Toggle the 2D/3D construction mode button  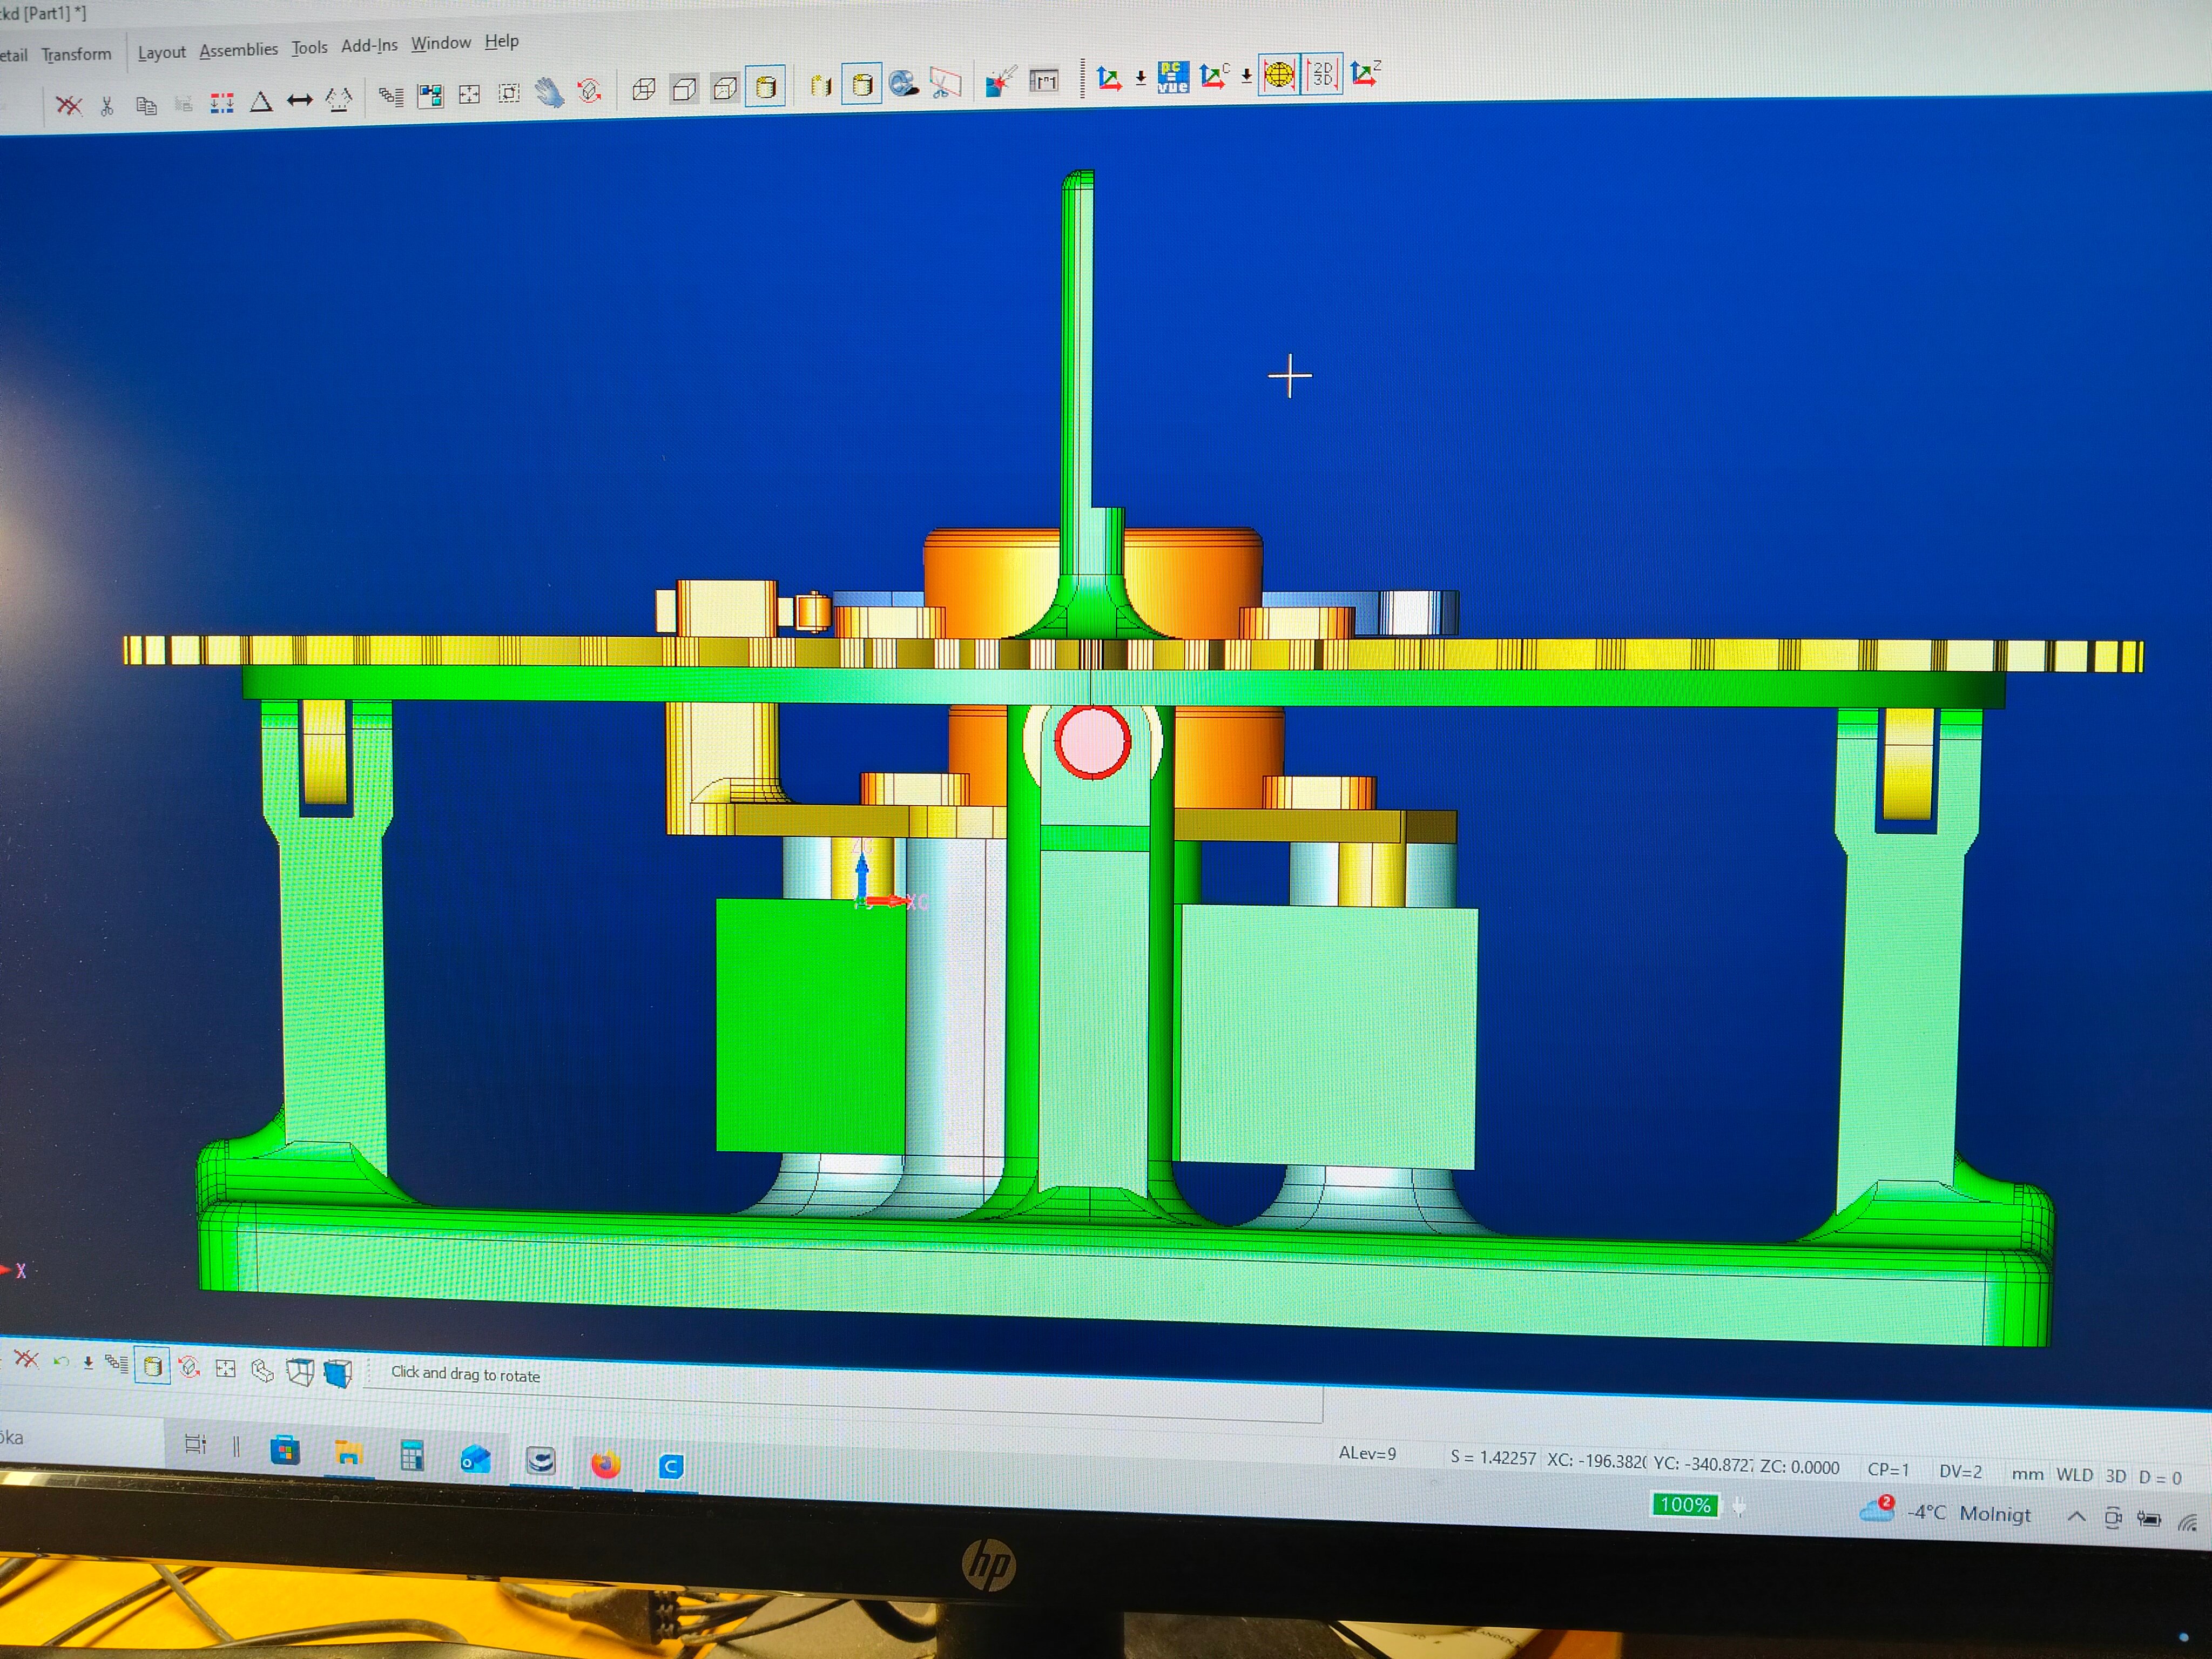tap(1322, 73)
